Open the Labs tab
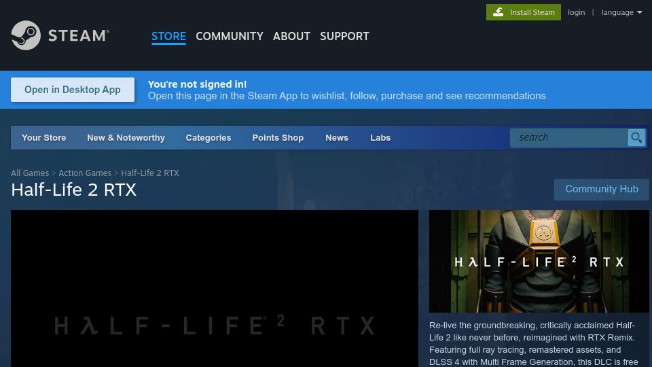The width and height of the screenshot is (652, 367). coord(380,138)
